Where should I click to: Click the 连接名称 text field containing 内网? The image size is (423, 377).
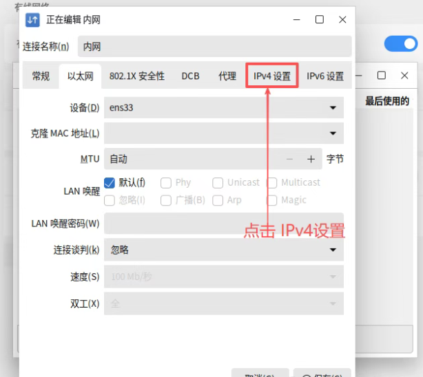click(x=214, y=47)
